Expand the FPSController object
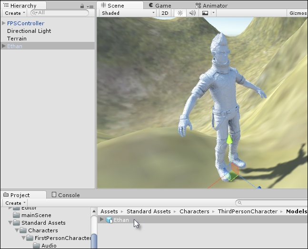The width and height of the screenshot is (308, 249). pyautogui.click(x=3, y=23)
